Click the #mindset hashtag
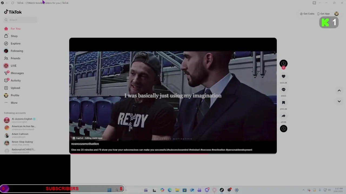 [x=194, y=150]
